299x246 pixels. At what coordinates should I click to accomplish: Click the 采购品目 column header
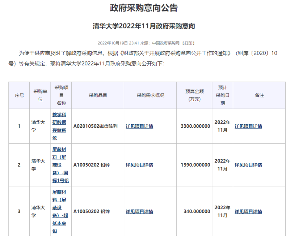point(98,95)
